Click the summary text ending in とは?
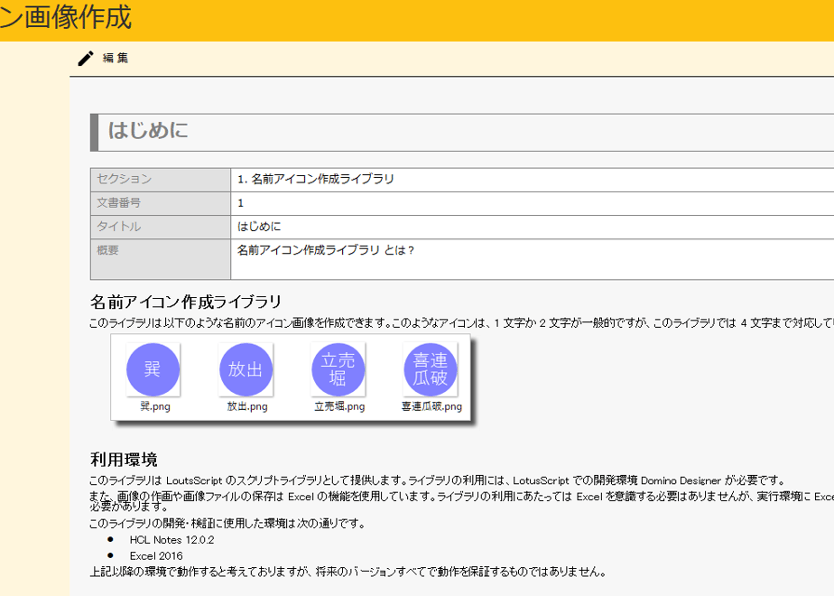This screenshot has height=596, width=834. (x=326, y=250)
